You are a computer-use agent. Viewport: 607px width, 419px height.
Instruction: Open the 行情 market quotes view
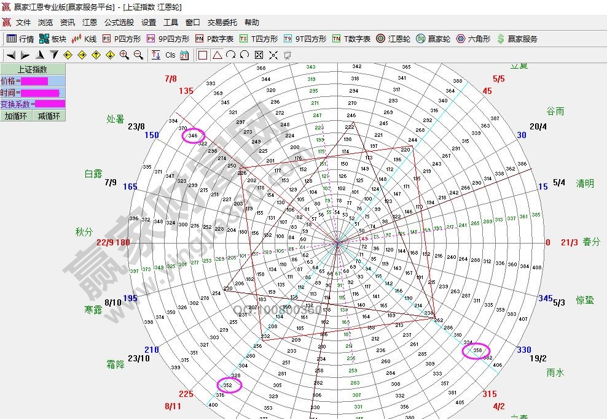click(x=20, y=39)
